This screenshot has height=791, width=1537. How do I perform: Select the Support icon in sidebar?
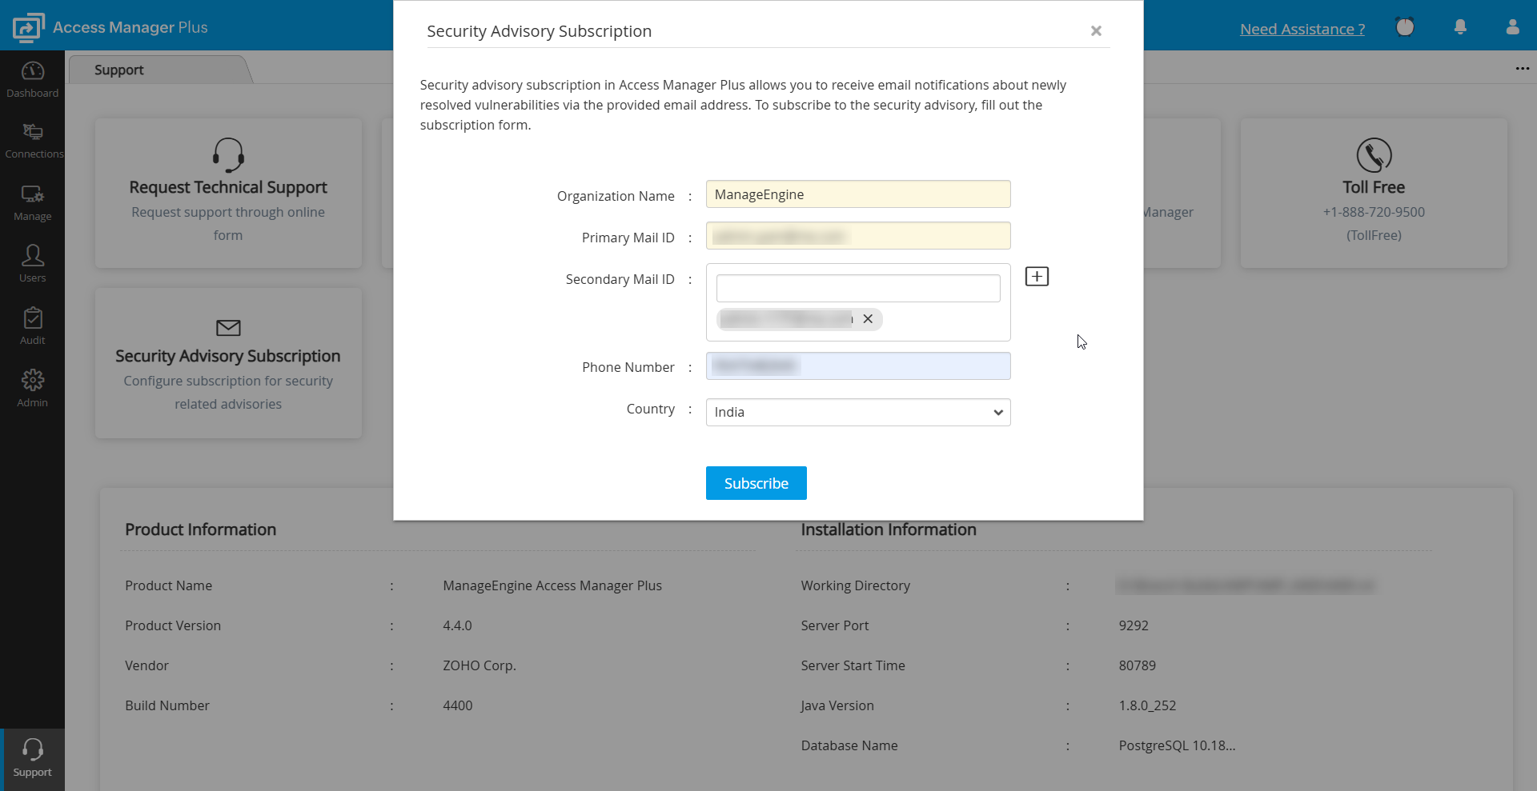[32, 757]
